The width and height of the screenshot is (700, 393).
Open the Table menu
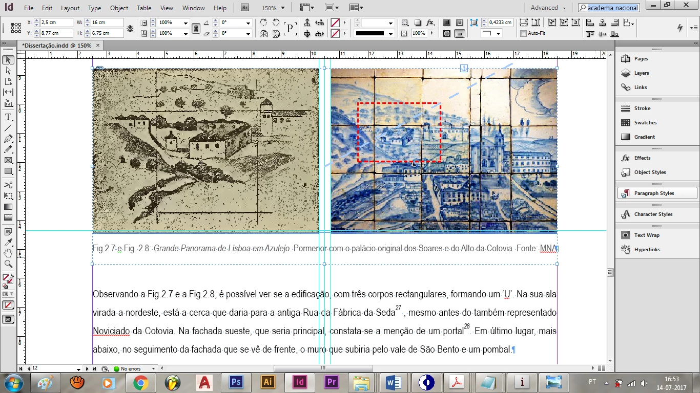[144, 8]
